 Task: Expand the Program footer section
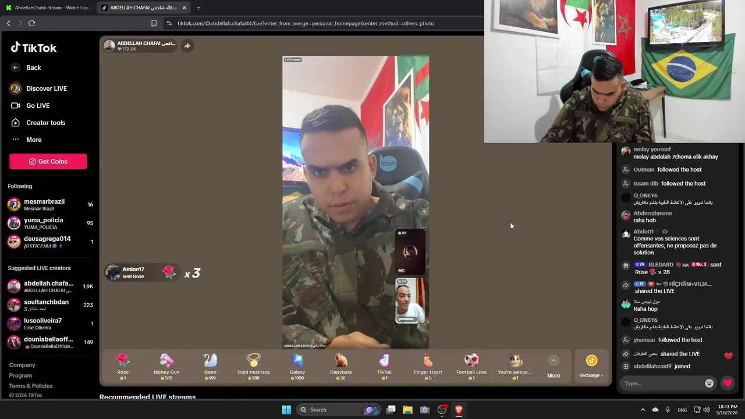point(20,375)
